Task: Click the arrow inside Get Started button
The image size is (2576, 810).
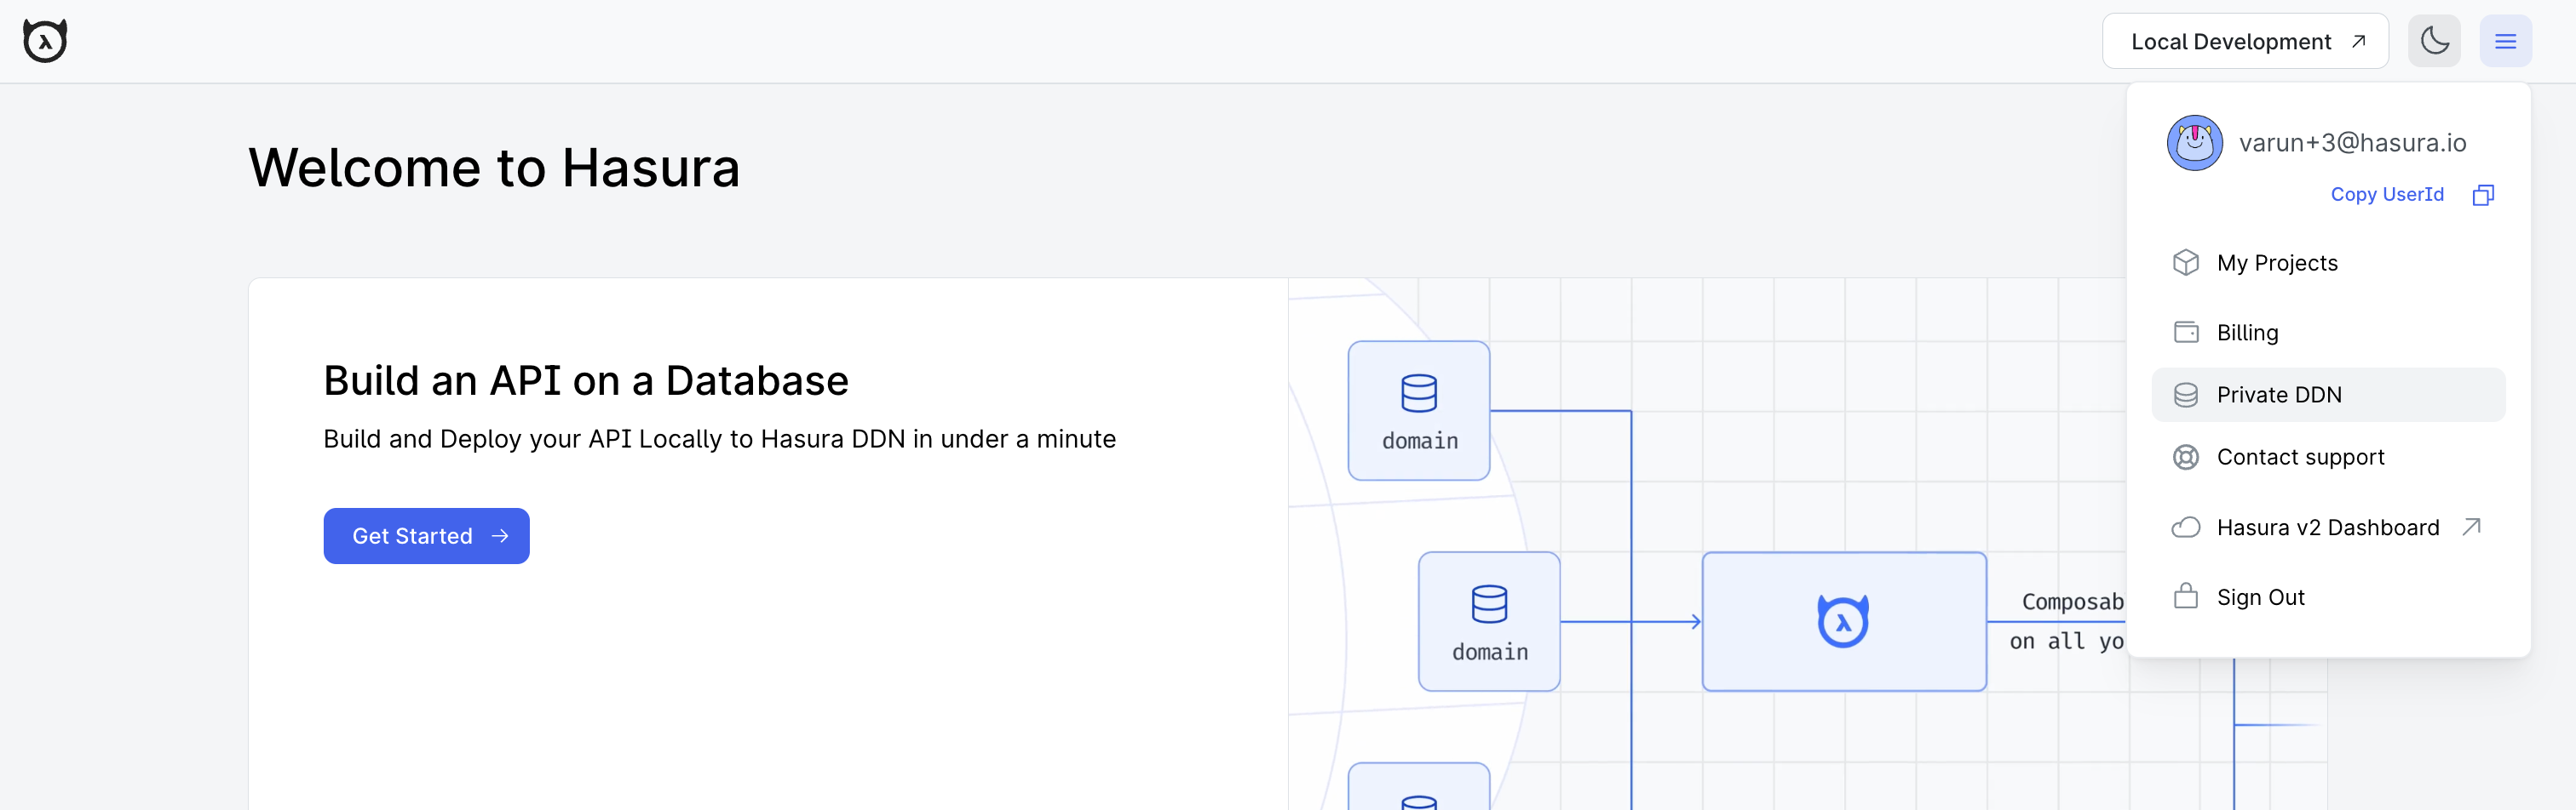Action: [x=500, y=536]
